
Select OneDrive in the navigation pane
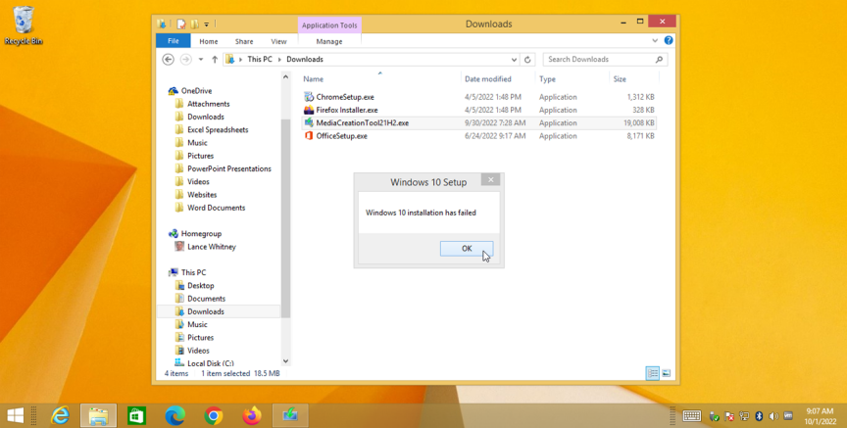[196, 91]
